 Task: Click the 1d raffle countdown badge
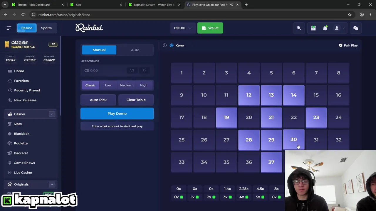click(x=53, y=44)
